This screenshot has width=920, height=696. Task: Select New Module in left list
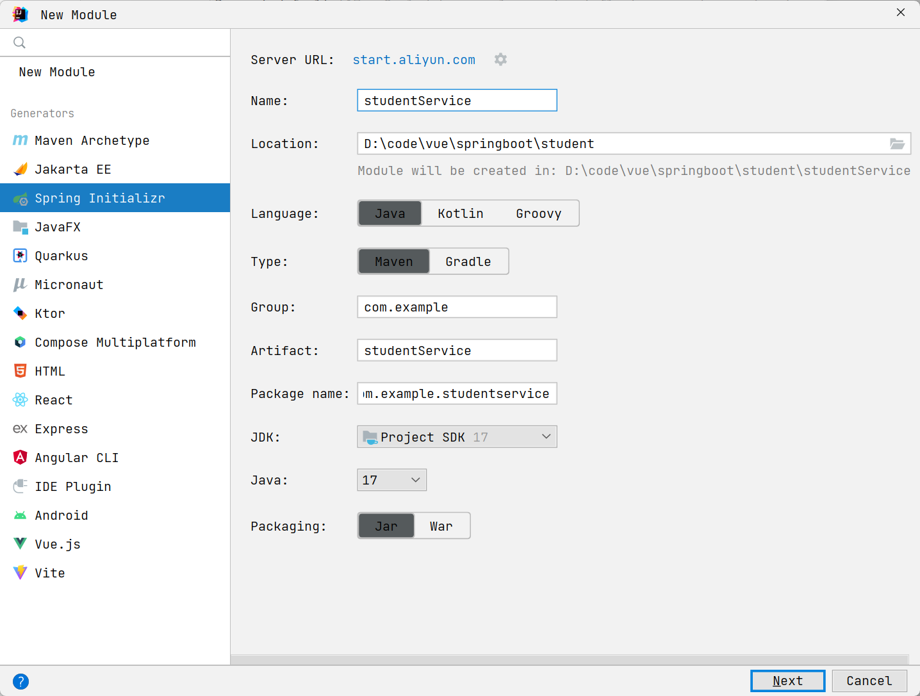(x=115, y=72)
